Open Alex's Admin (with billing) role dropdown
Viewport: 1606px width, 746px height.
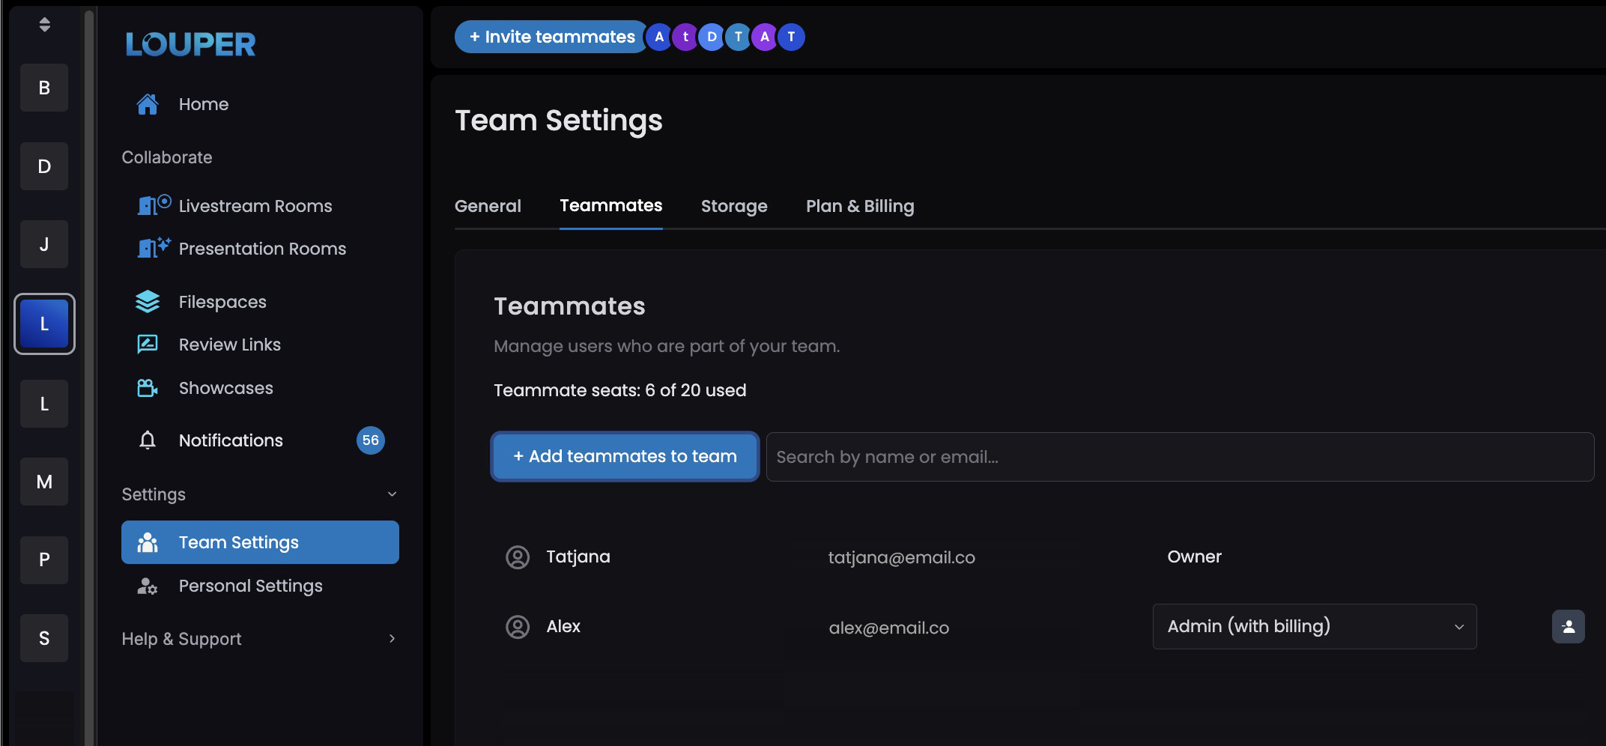point(1314,626)
